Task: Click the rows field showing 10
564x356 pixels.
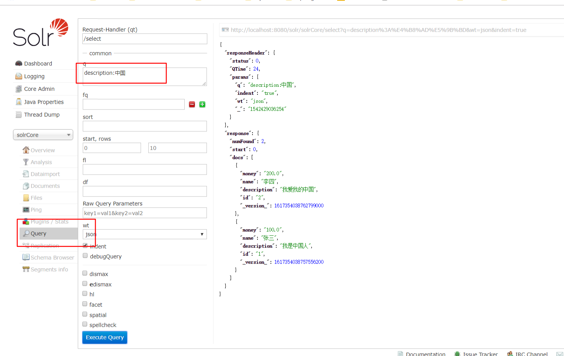Action: tap(177, 148)
